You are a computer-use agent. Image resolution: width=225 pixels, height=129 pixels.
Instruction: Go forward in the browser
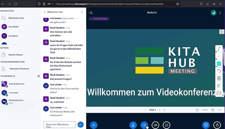click(9, 4)
